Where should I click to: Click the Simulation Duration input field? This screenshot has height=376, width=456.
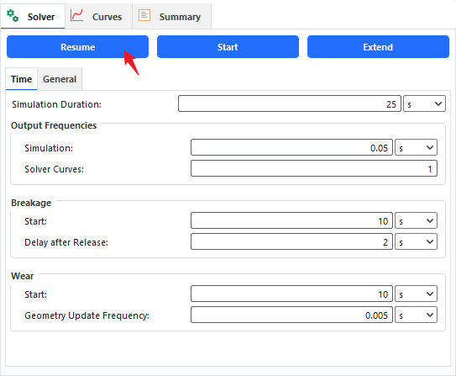[x=290, y=103]
